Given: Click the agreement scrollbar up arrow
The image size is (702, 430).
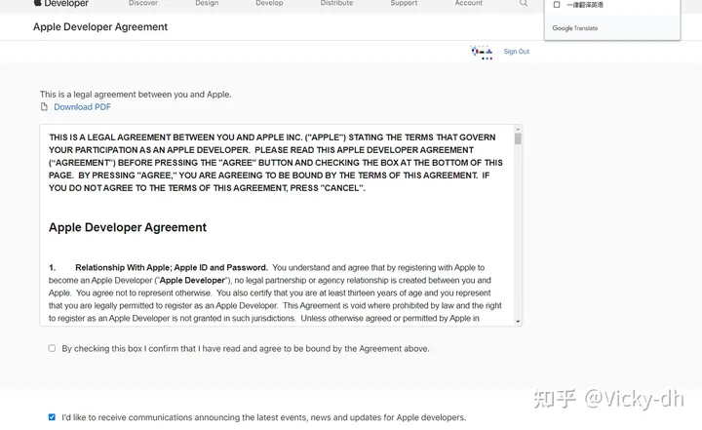Looking at the screenshot, I should pyautogui.click(x=518, y=130).
